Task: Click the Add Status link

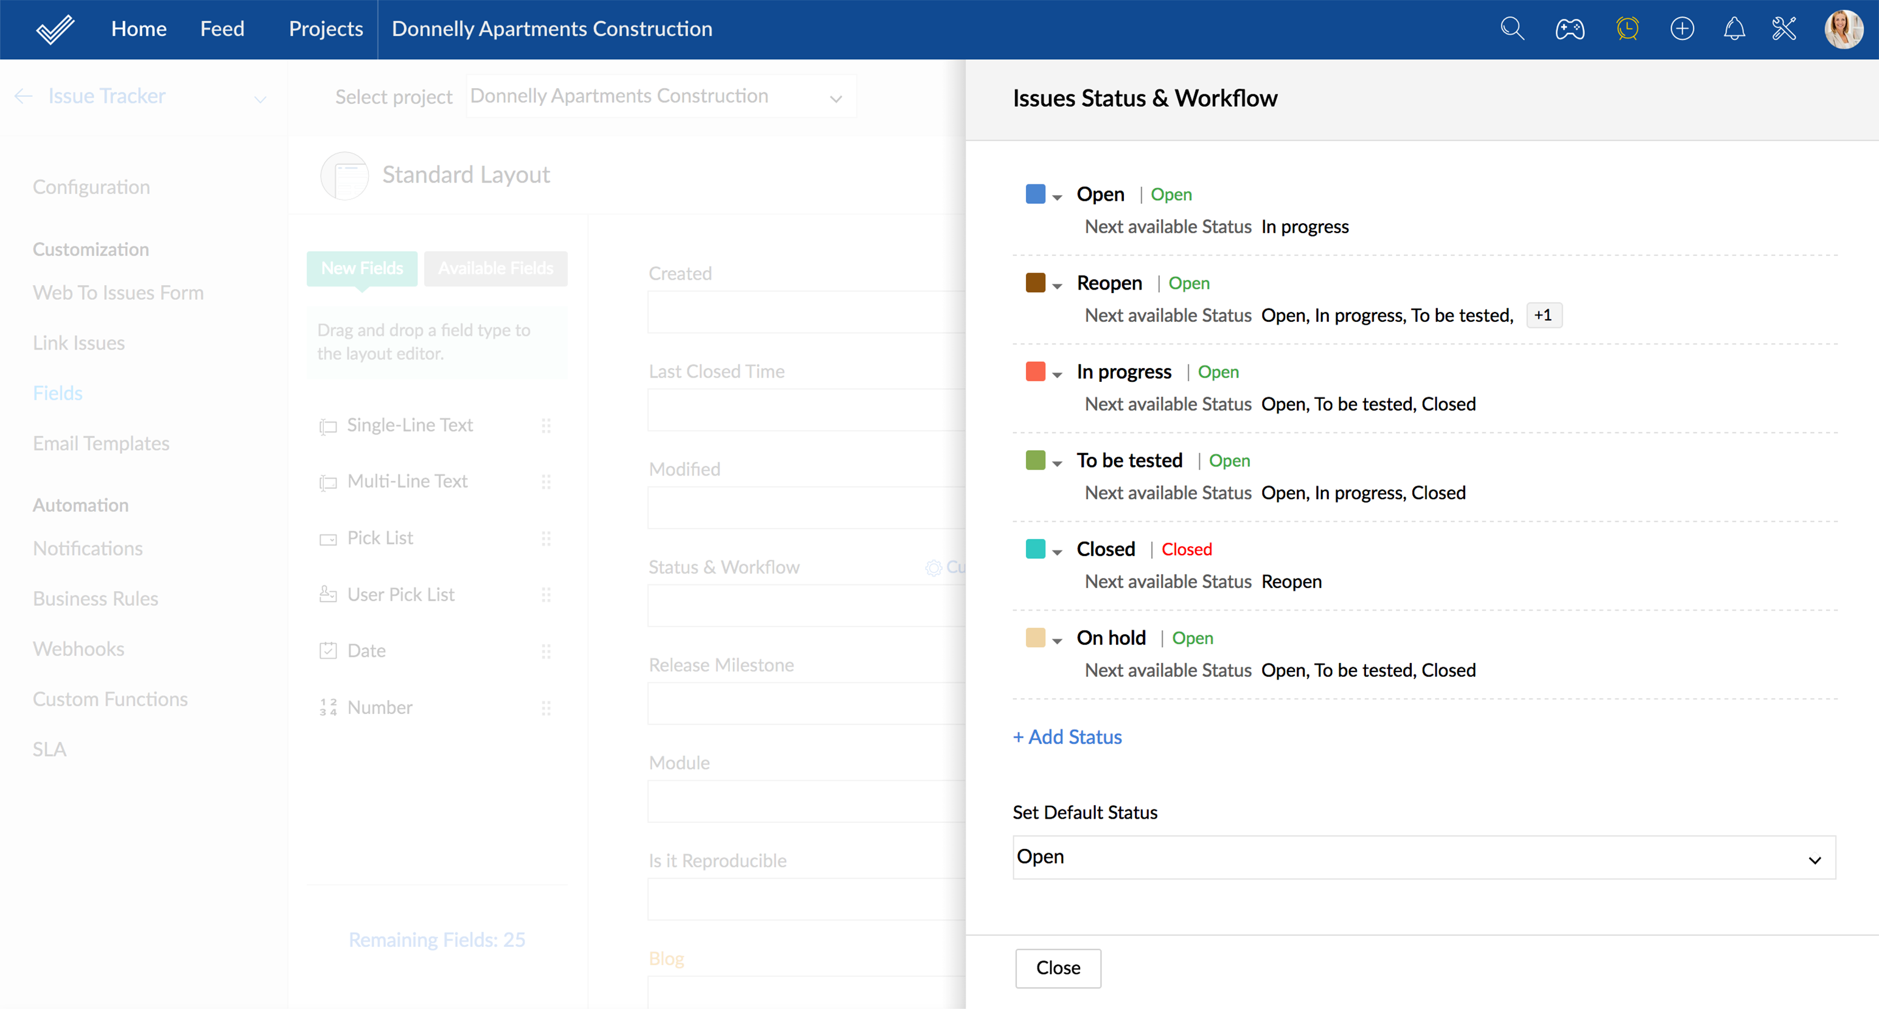Action: (1067, 737)
